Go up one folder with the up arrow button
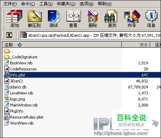Image resolution: width=161 pixels, height=138 pixels. pyautogui.click(x=9, y=35)
